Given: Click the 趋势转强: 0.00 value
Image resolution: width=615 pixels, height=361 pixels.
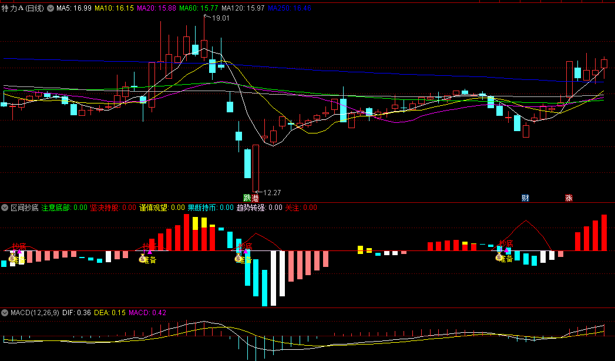Looking at the screenshot, I should (x=259, y=208).
